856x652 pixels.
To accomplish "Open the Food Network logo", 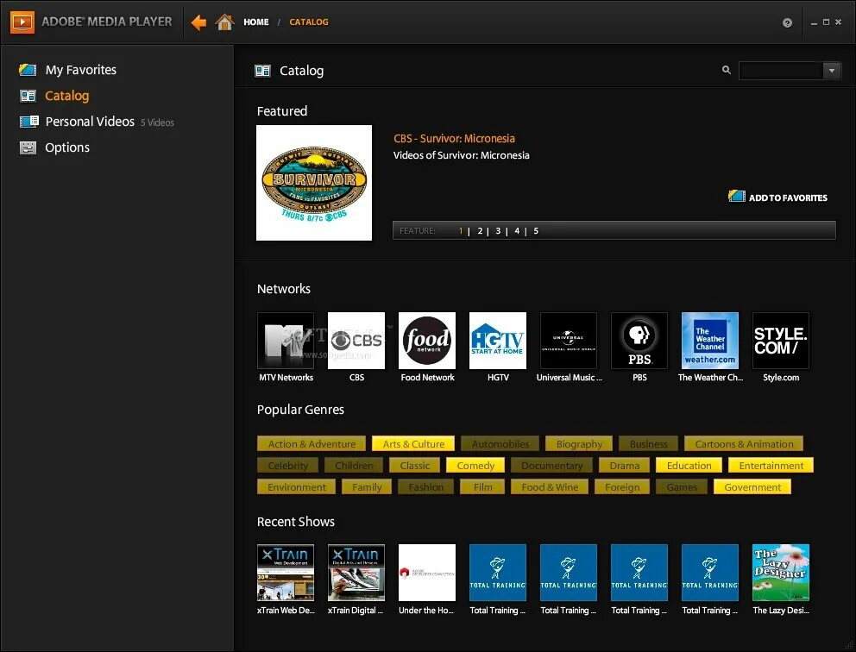I will tap(427, 341).
